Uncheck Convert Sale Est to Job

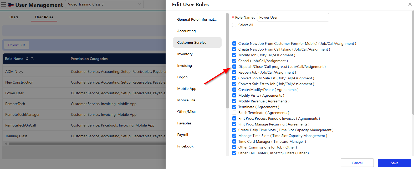coord(234,84)
